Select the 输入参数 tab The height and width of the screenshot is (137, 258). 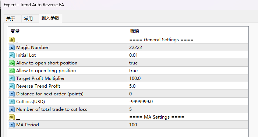(50, 18)
